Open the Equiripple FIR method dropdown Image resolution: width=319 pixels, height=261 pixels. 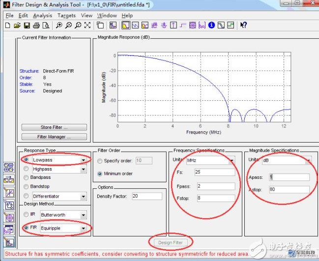point(83,228)
